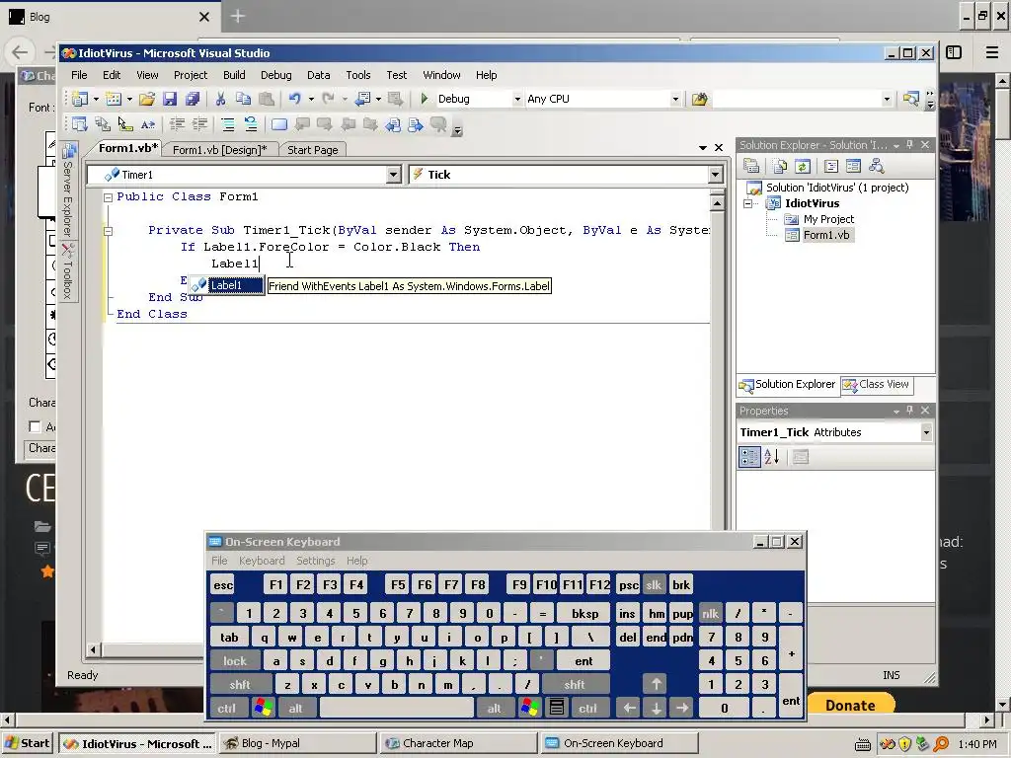The height and width of the screenshot is (758, 1011).
Task: Click the Find in Files icon
Action: pos(700,99)
